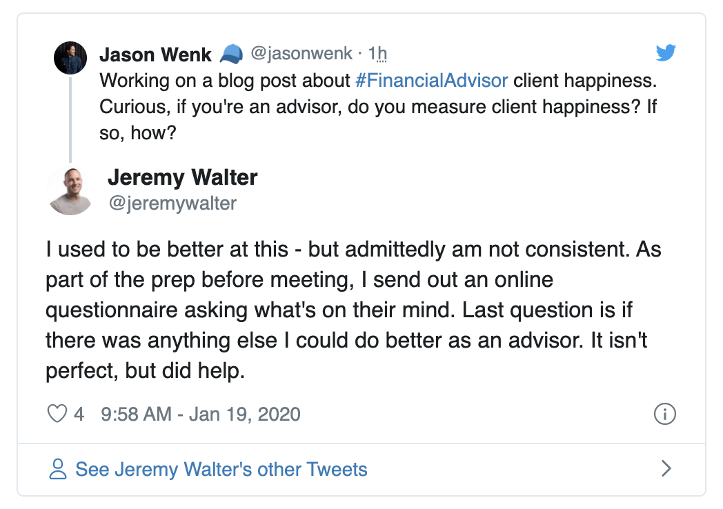Click the @jeremywalter handle
723x509 pixels.
tap(172, 203)
